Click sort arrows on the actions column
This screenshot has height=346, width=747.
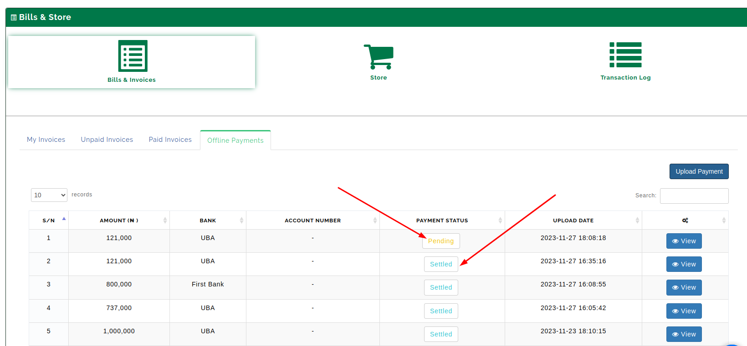pos(724,221)
